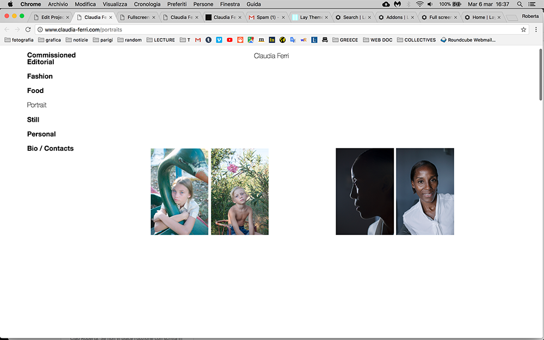Click the Claudia Ferri site title

pyautogui.click(x=271, y=56)
